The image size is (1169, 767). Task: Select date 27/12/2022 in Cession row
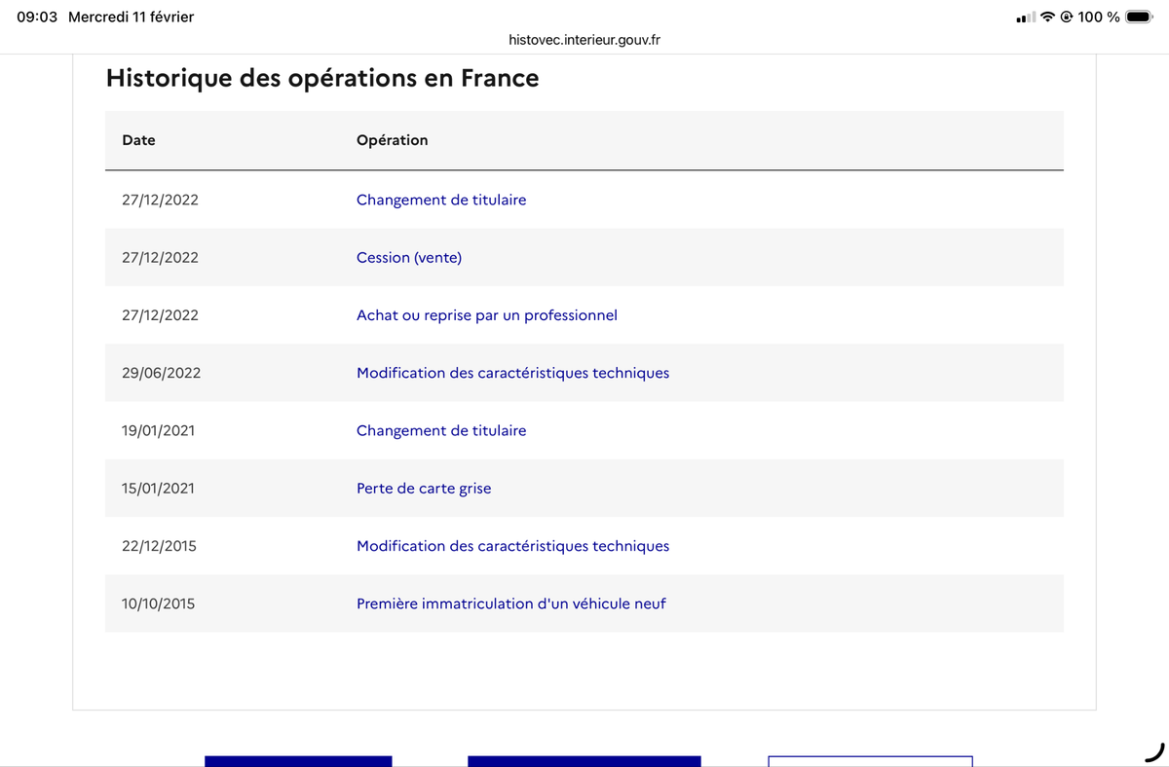tap(160, 257)
